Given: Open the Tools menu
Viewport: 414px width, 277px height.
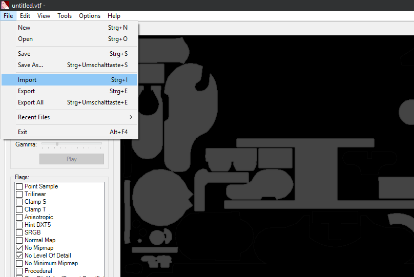Looking at the screenshot, I should coord(65,16).
